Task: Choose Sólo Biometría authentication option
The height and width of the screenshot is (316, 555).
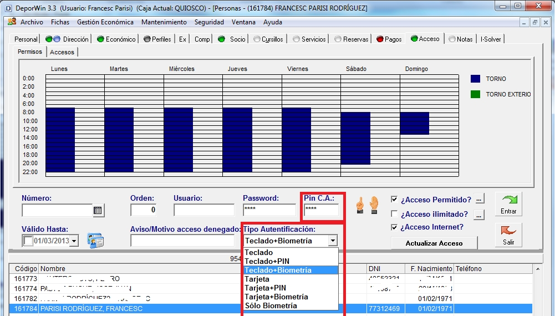Action: (x=291, y=305)
